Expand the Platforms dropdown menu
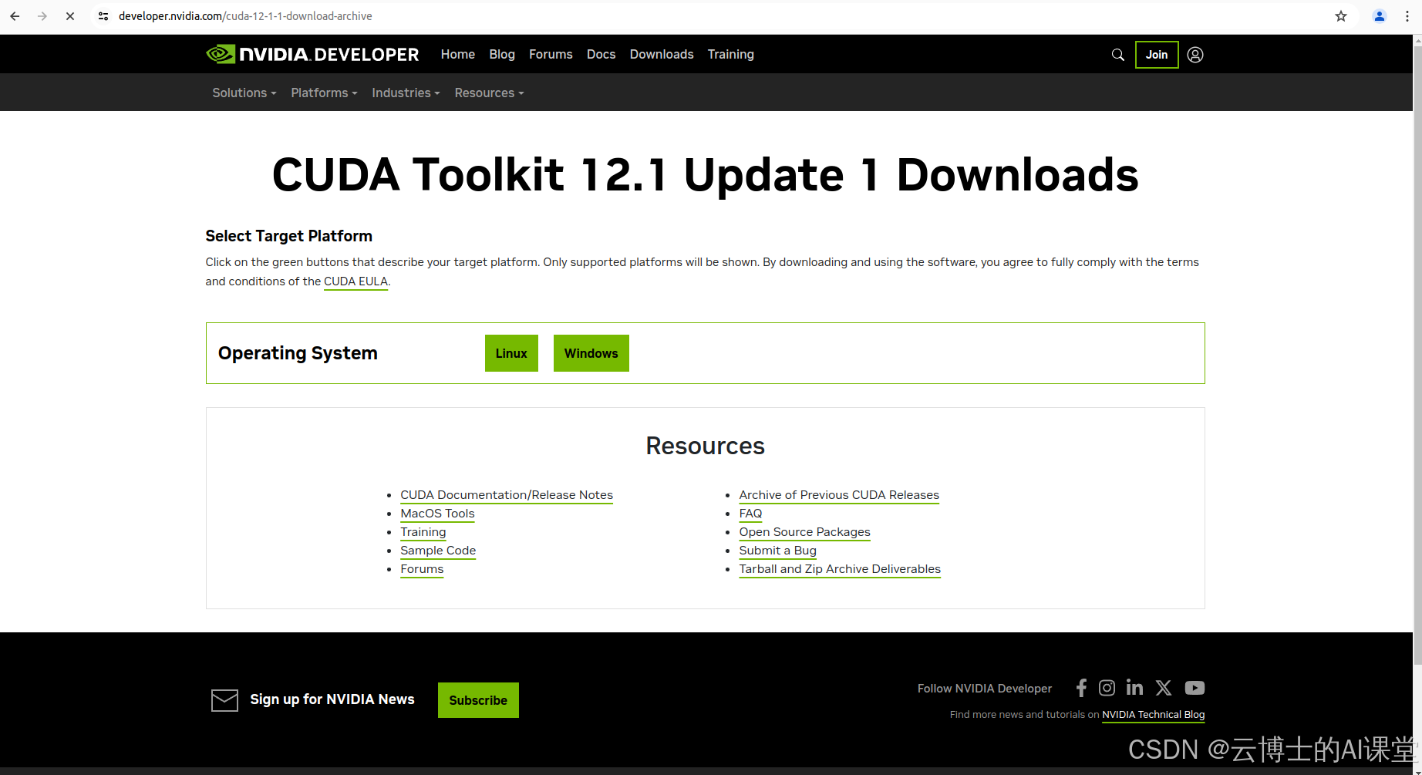Screen dimensions: 1422x775 pos(324,93)
